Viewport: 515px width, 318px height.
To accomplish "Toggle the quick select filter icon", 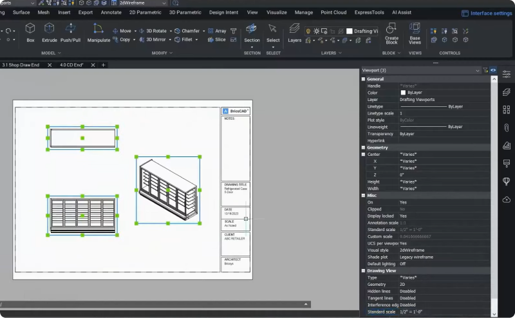I will (x=485, y=70).
